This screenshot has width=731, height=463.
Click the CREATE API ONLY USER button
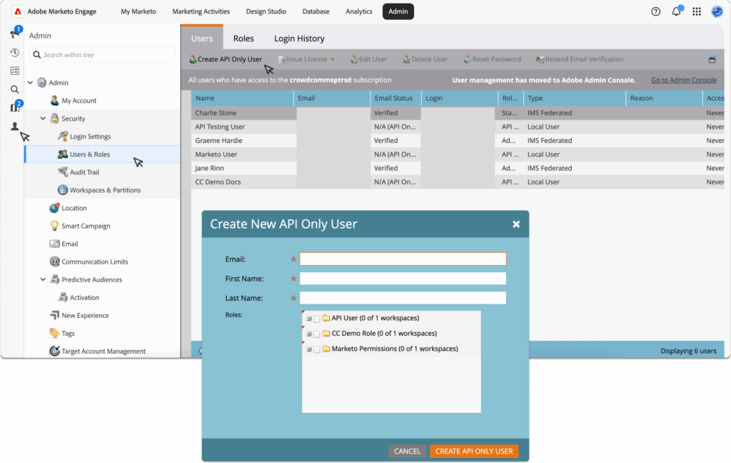[x=474, y=451]
